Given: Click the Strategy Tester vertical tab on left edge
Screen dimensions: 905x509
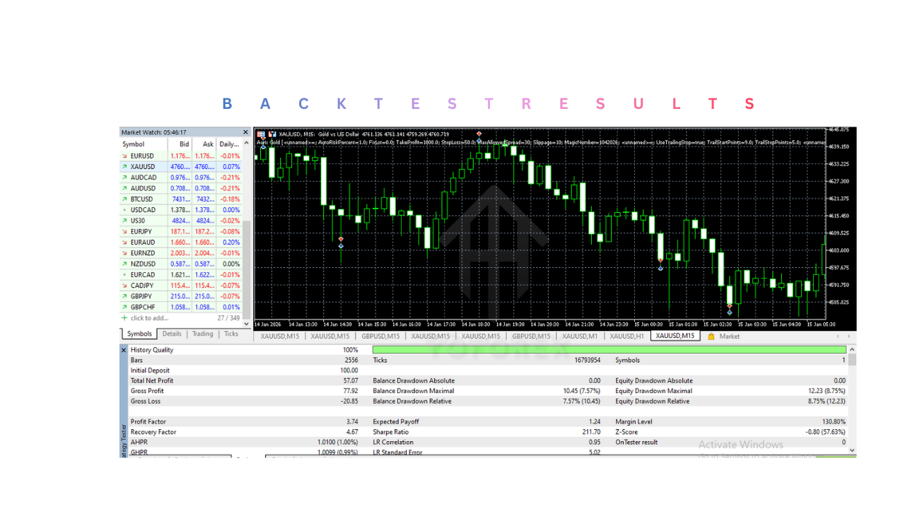Looking at the screenshot, I should point(122,435).
